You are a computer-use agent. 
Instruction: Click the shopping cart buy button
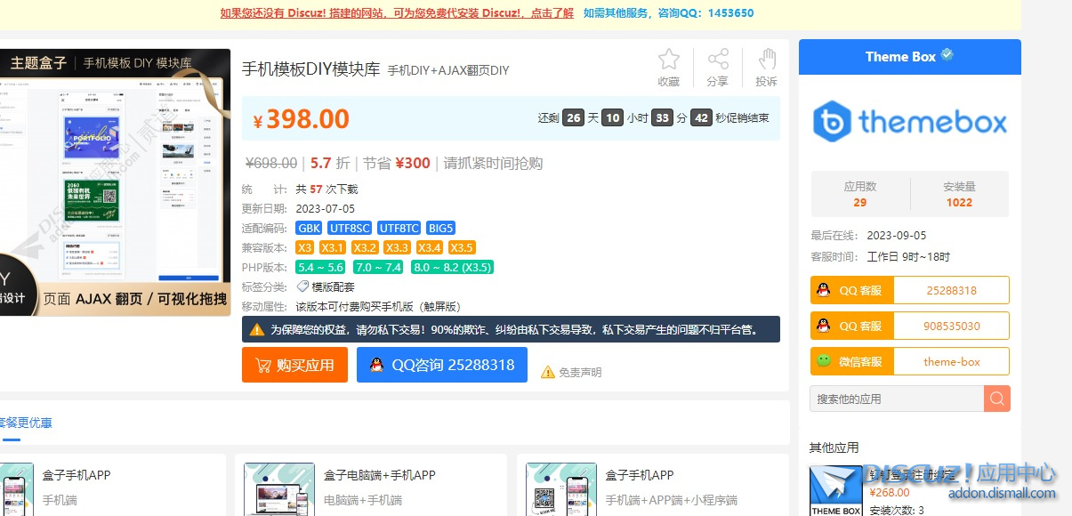(x=294, y=365)
